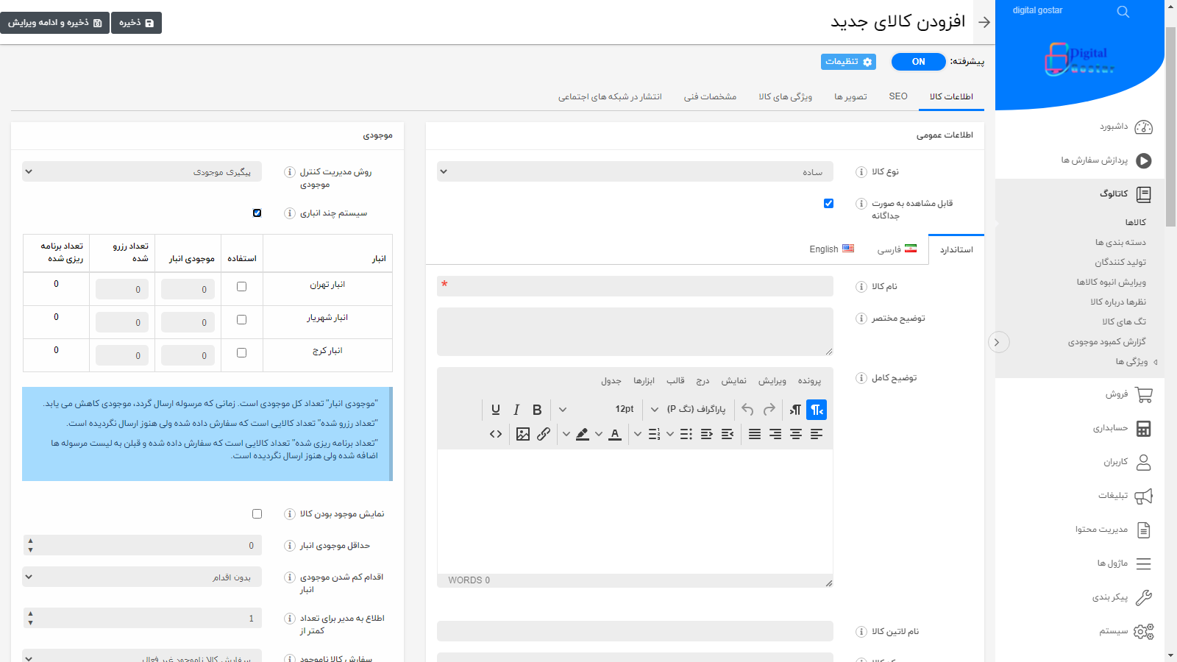Toggle italic text in the editor toolbar

click(x=516, y=410)
